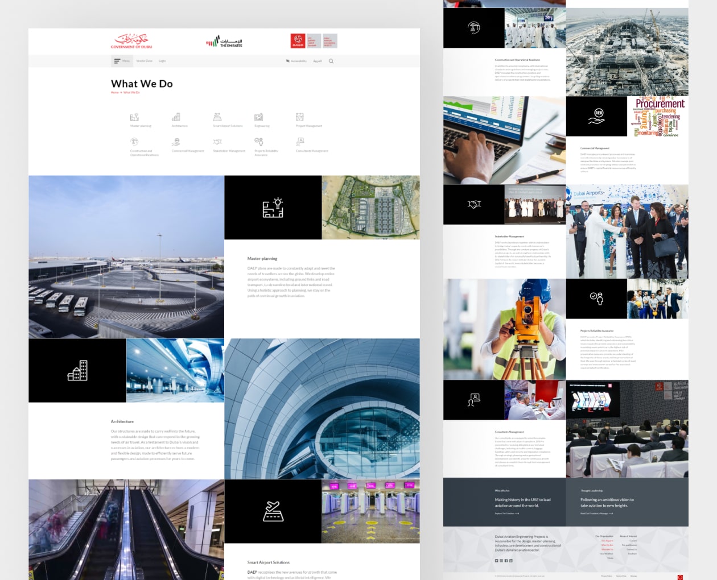The height and width of the screenshot is (580, 717).
Task: Switch language to العربية
Action: [318, 61]
